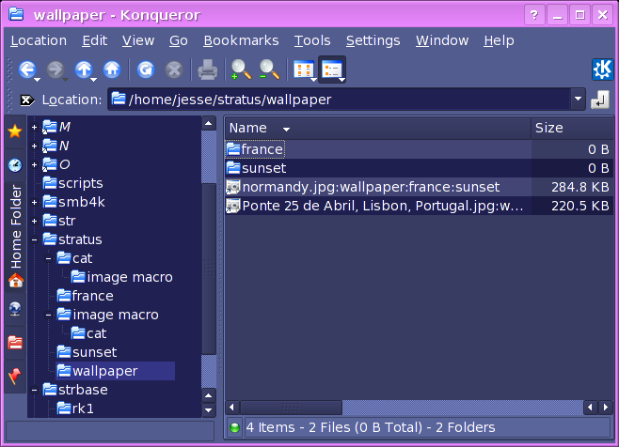This screenshot has width=619, height=447.
Task: Open the Location history dropdown
Action: pos(578,100)
